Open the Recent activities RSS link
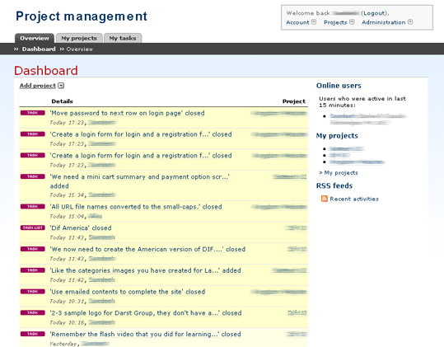 coord(354,199)
